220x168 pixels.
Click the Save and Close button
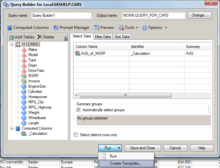142,148
